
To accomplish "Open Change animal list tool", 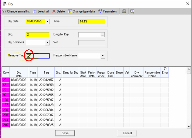I will pyautogui.click(x=16, y=11).
